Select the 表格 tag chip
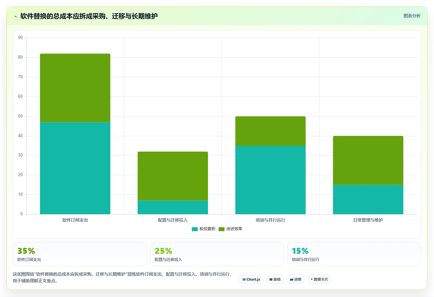The image size is (434, 297). tap(275, 279)
